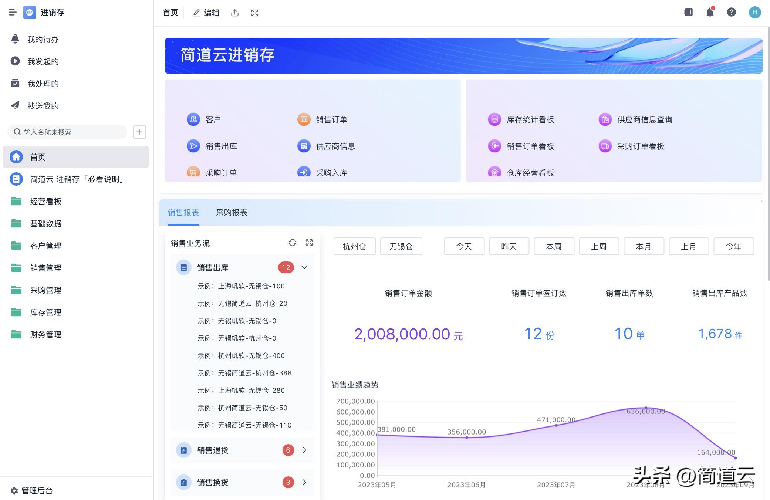Viewport: 770px width, 500px height.
Task: Collapse the sidebar with hamburger icon
Action: coord(13,12)
